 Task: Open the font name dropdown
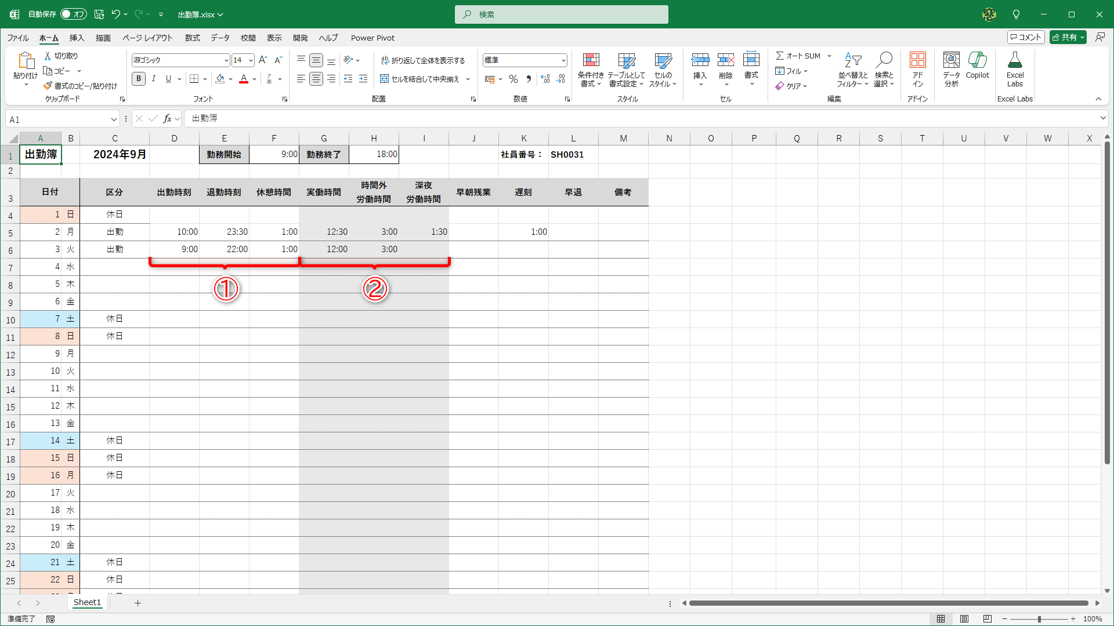coord(226,60)
